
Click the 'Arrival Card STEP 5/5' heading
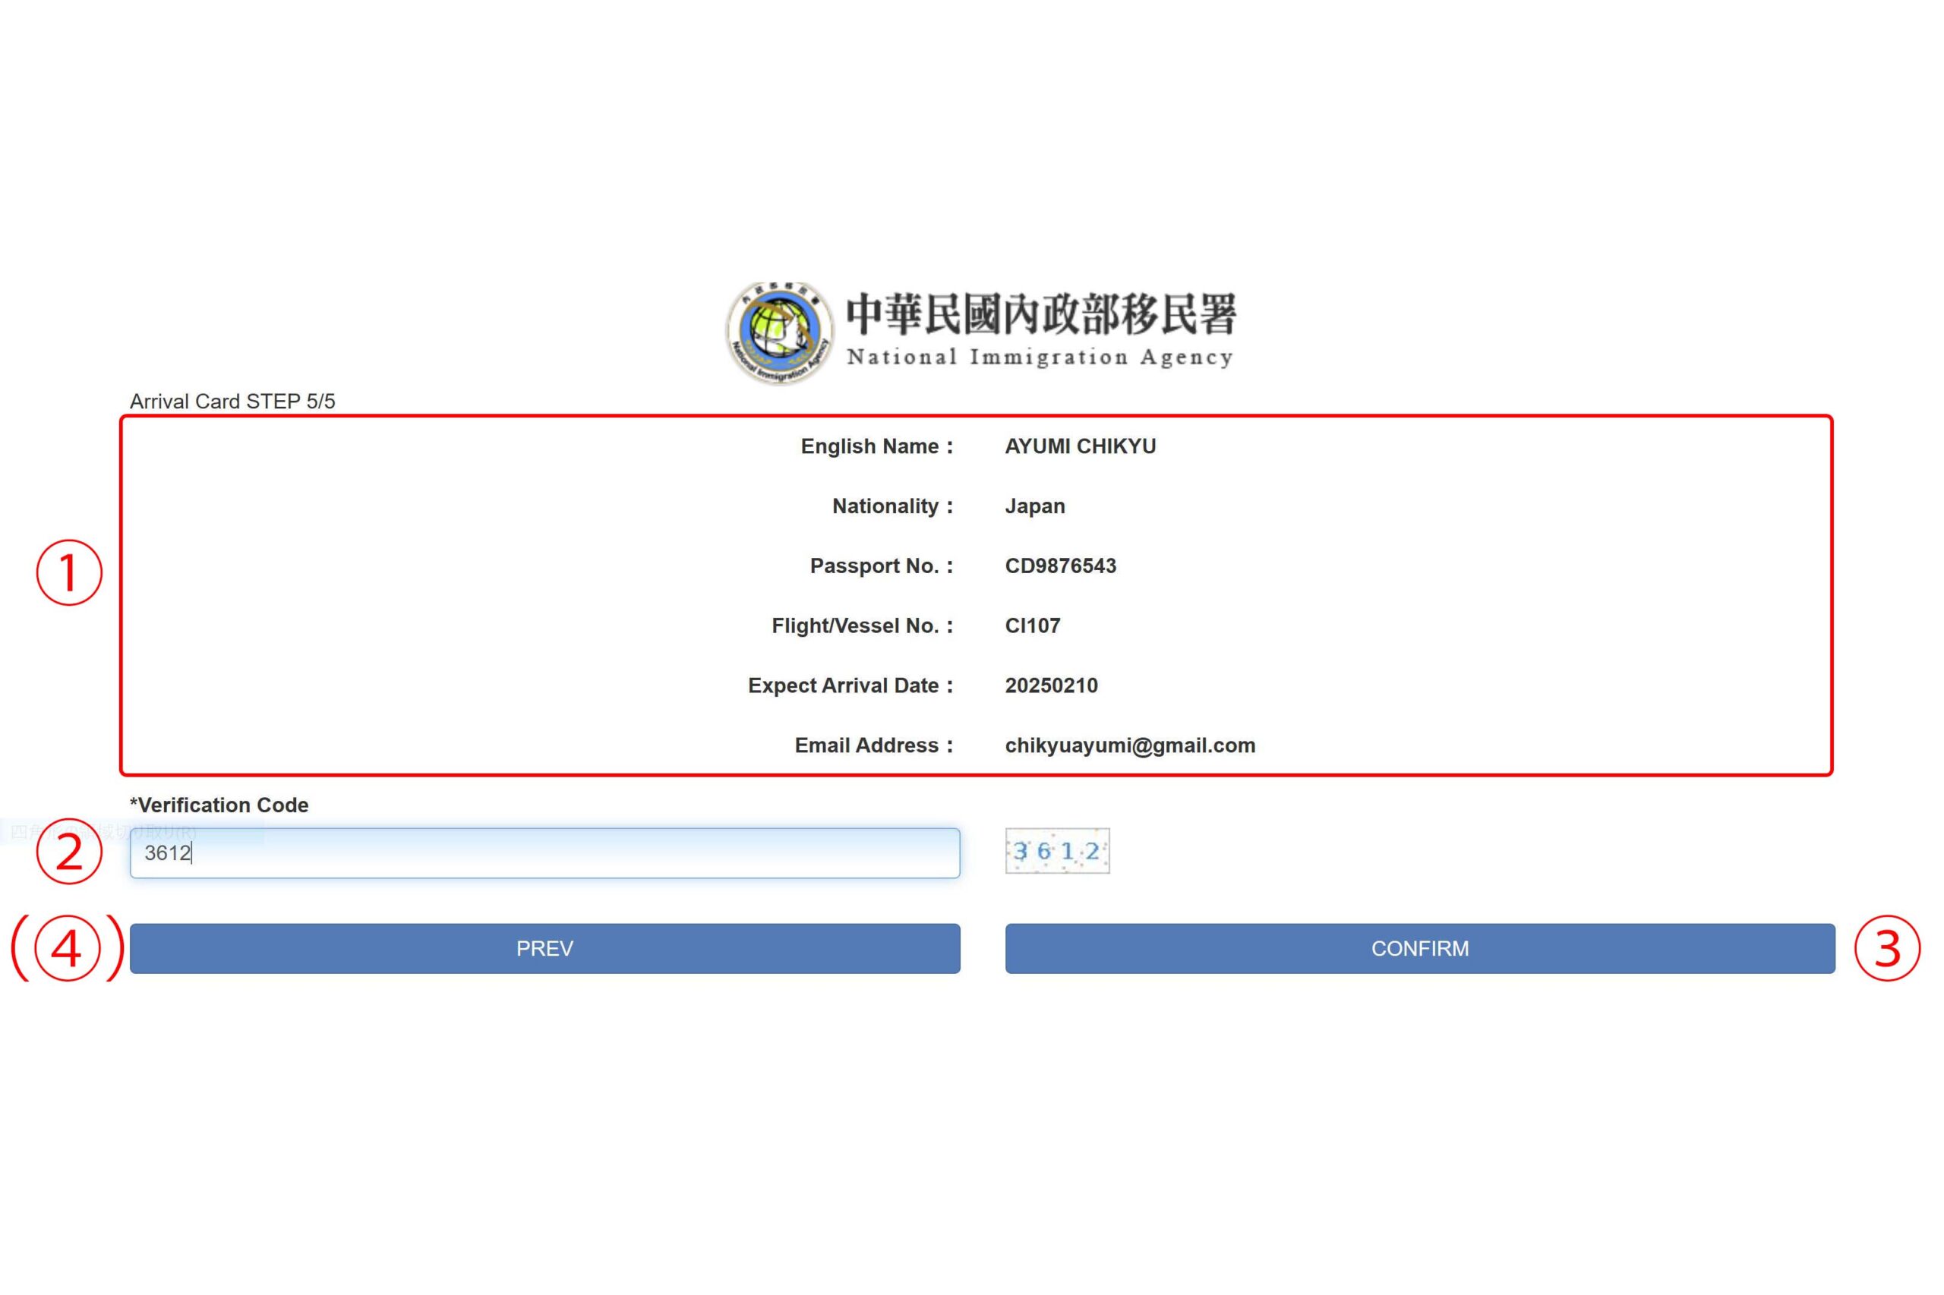point(232,402)
